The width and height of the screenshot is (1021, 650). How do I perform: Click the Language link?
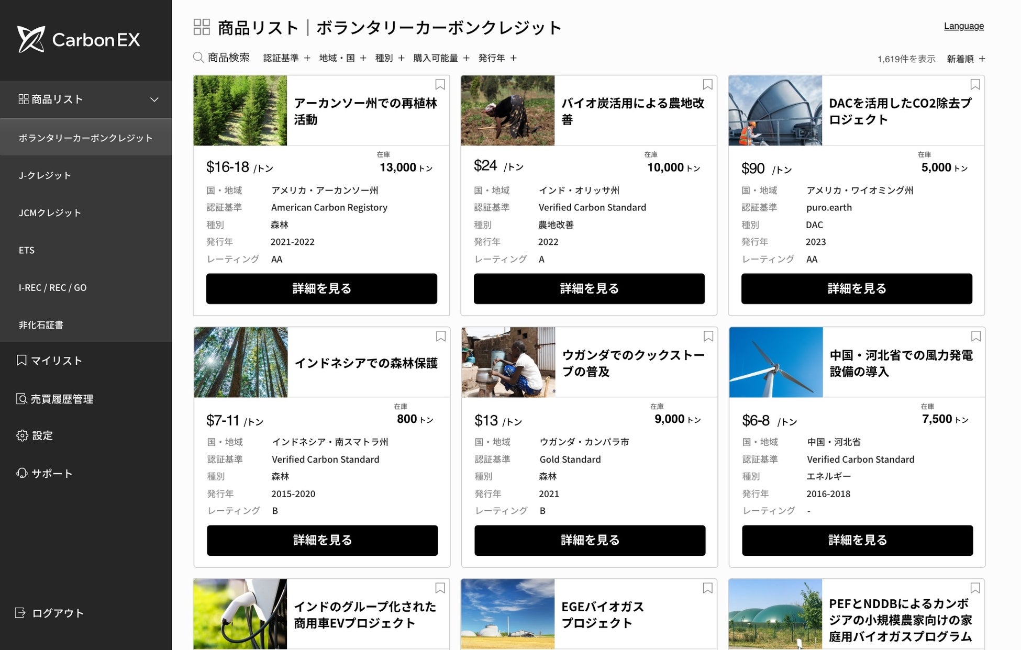(963, 26)
